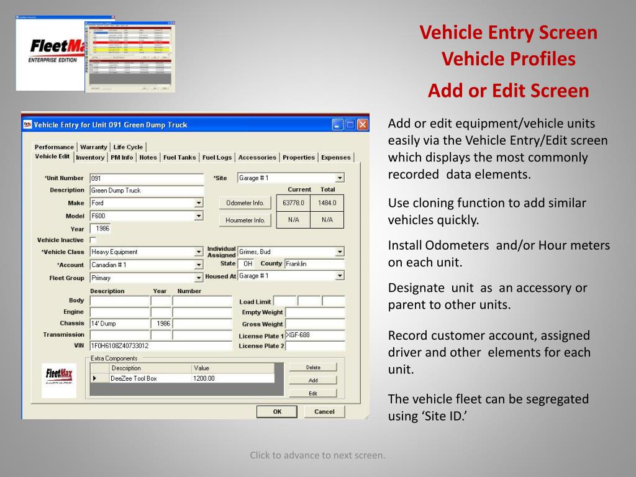Expand the Model dropdown showing F600
636x477 pixels.
[x=198, y=216]
